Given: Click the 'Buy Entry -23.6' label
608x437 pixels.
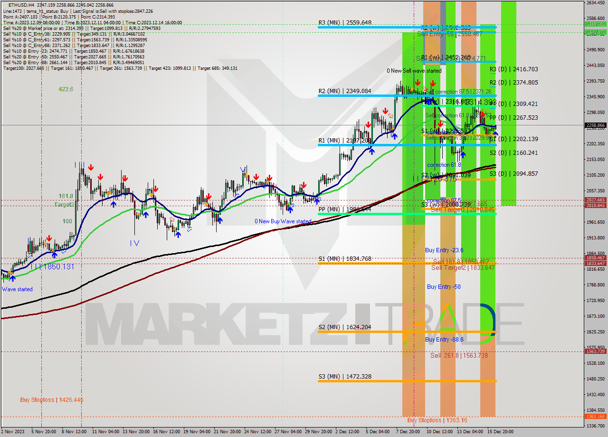Looking at the screenshot, I should pyautogui.click(x=444, y=250).
